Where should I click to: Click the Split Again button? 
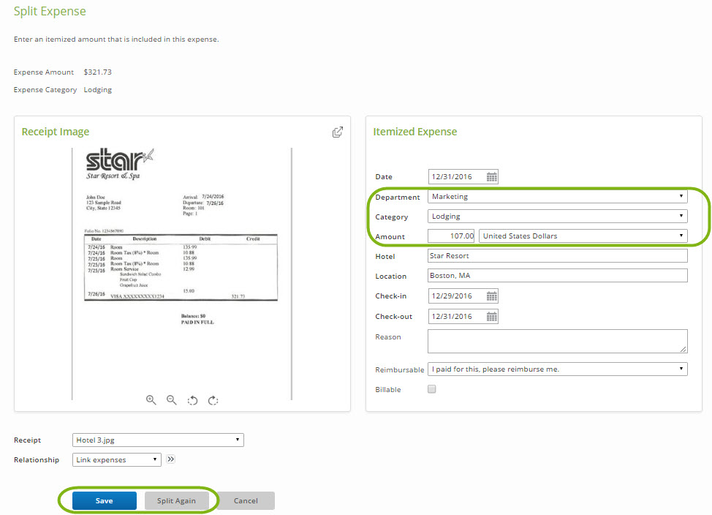(177, 500)
